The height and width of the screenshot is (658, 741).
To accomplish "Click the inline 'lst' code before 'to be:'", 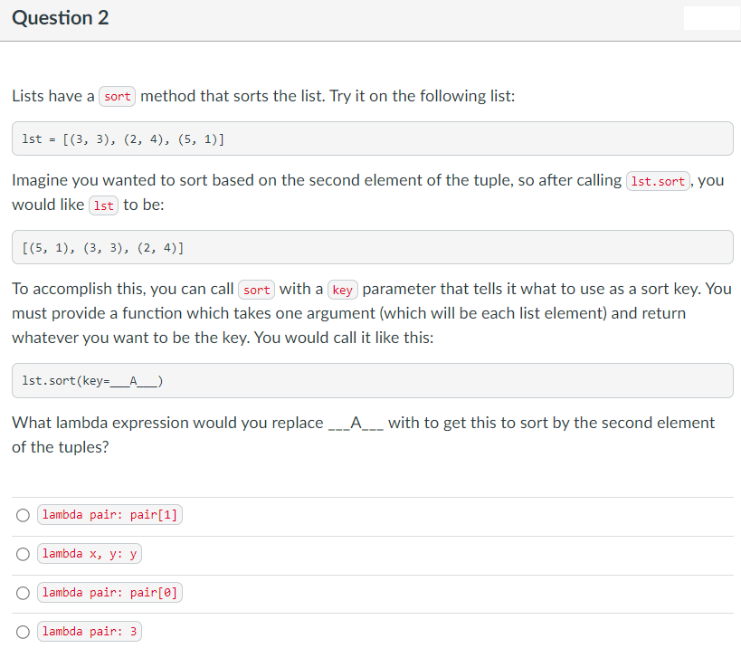I will point(103,205).
